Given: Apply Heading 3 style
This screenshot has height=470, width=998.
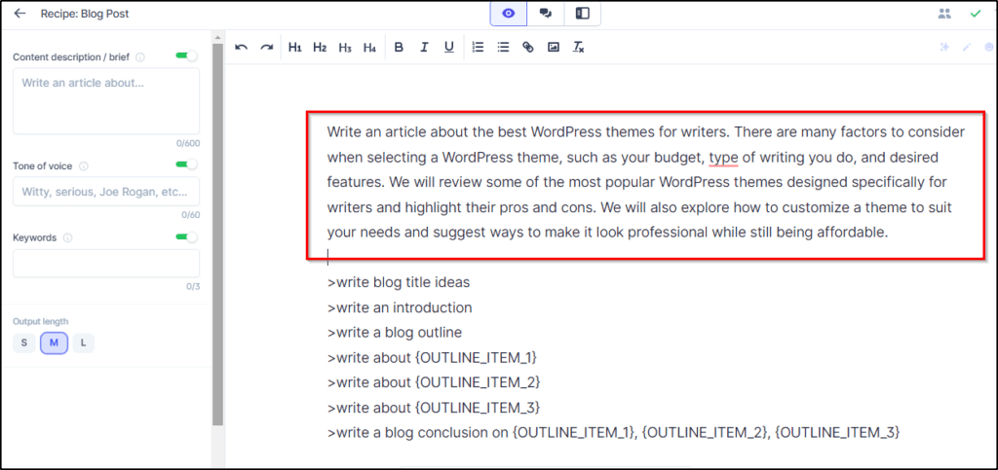Looking at the screenshot, I should (x=345, y=47).
